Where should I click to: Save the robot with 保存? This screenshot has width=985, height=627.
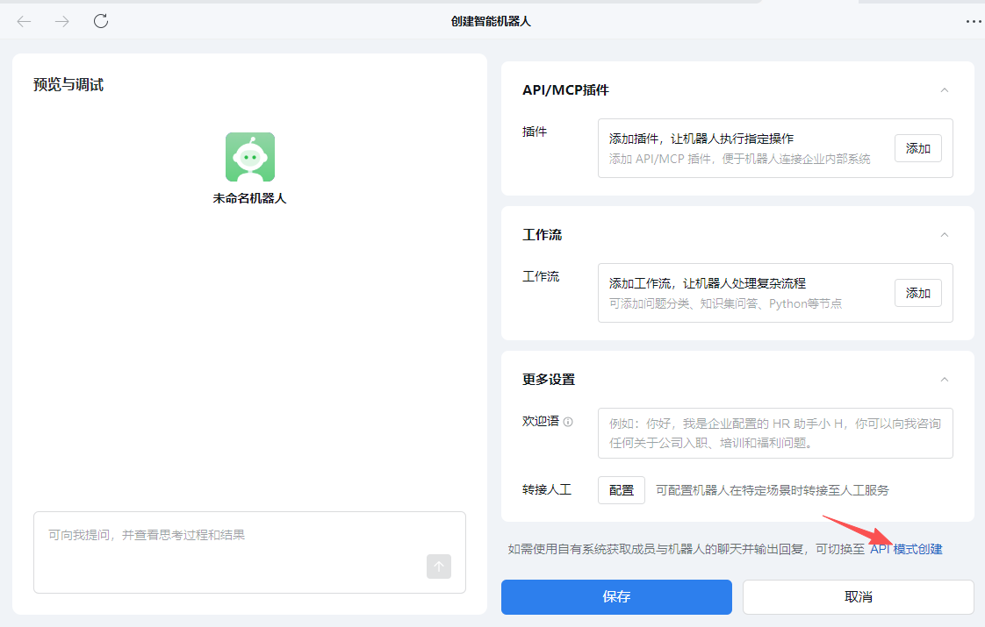pos(616,597)
